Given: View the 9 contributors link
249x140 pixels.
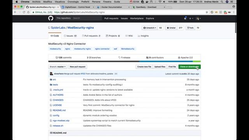Looking at the screenshot, I should point(155,58).
